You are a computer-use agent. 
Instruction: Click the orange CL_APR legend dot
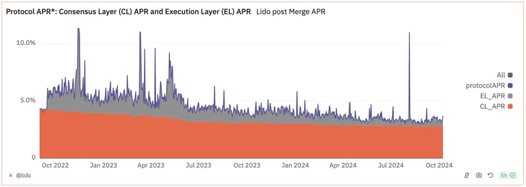point(511,107)
